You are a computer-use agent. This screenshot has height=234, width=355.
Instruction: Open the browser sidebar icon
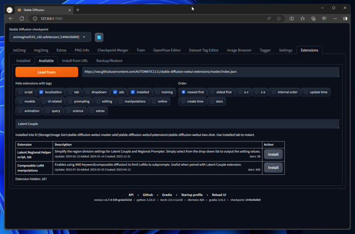[x=345, y=18]
